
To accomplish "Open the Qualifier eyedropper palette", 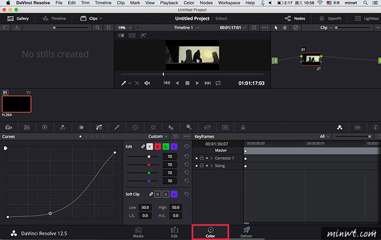I will point(117,127).
